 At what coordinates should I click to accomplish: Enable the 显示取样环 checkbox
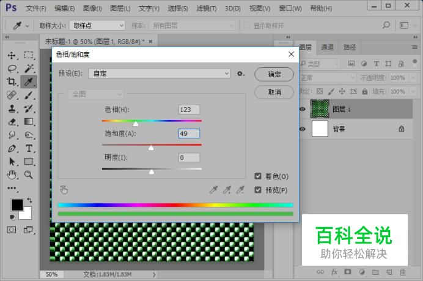click(246, 25)
